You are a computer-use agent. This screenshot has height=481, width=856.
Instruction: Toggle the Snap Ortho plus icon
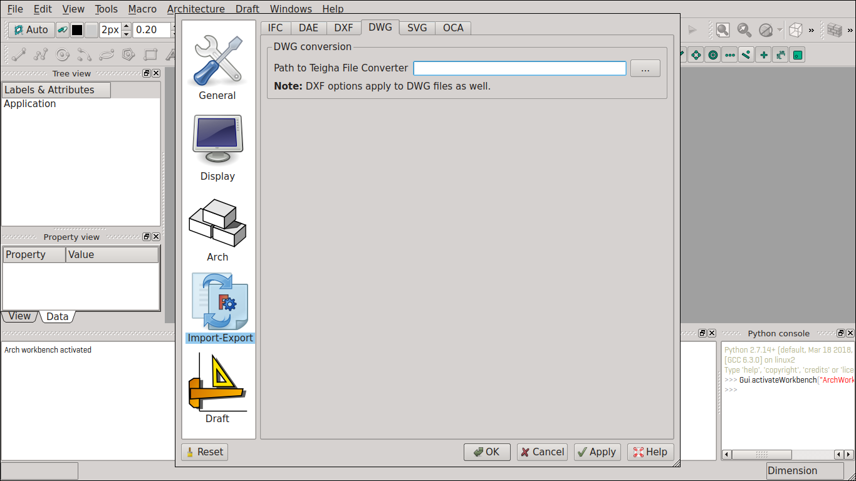(x=763, y=55)
